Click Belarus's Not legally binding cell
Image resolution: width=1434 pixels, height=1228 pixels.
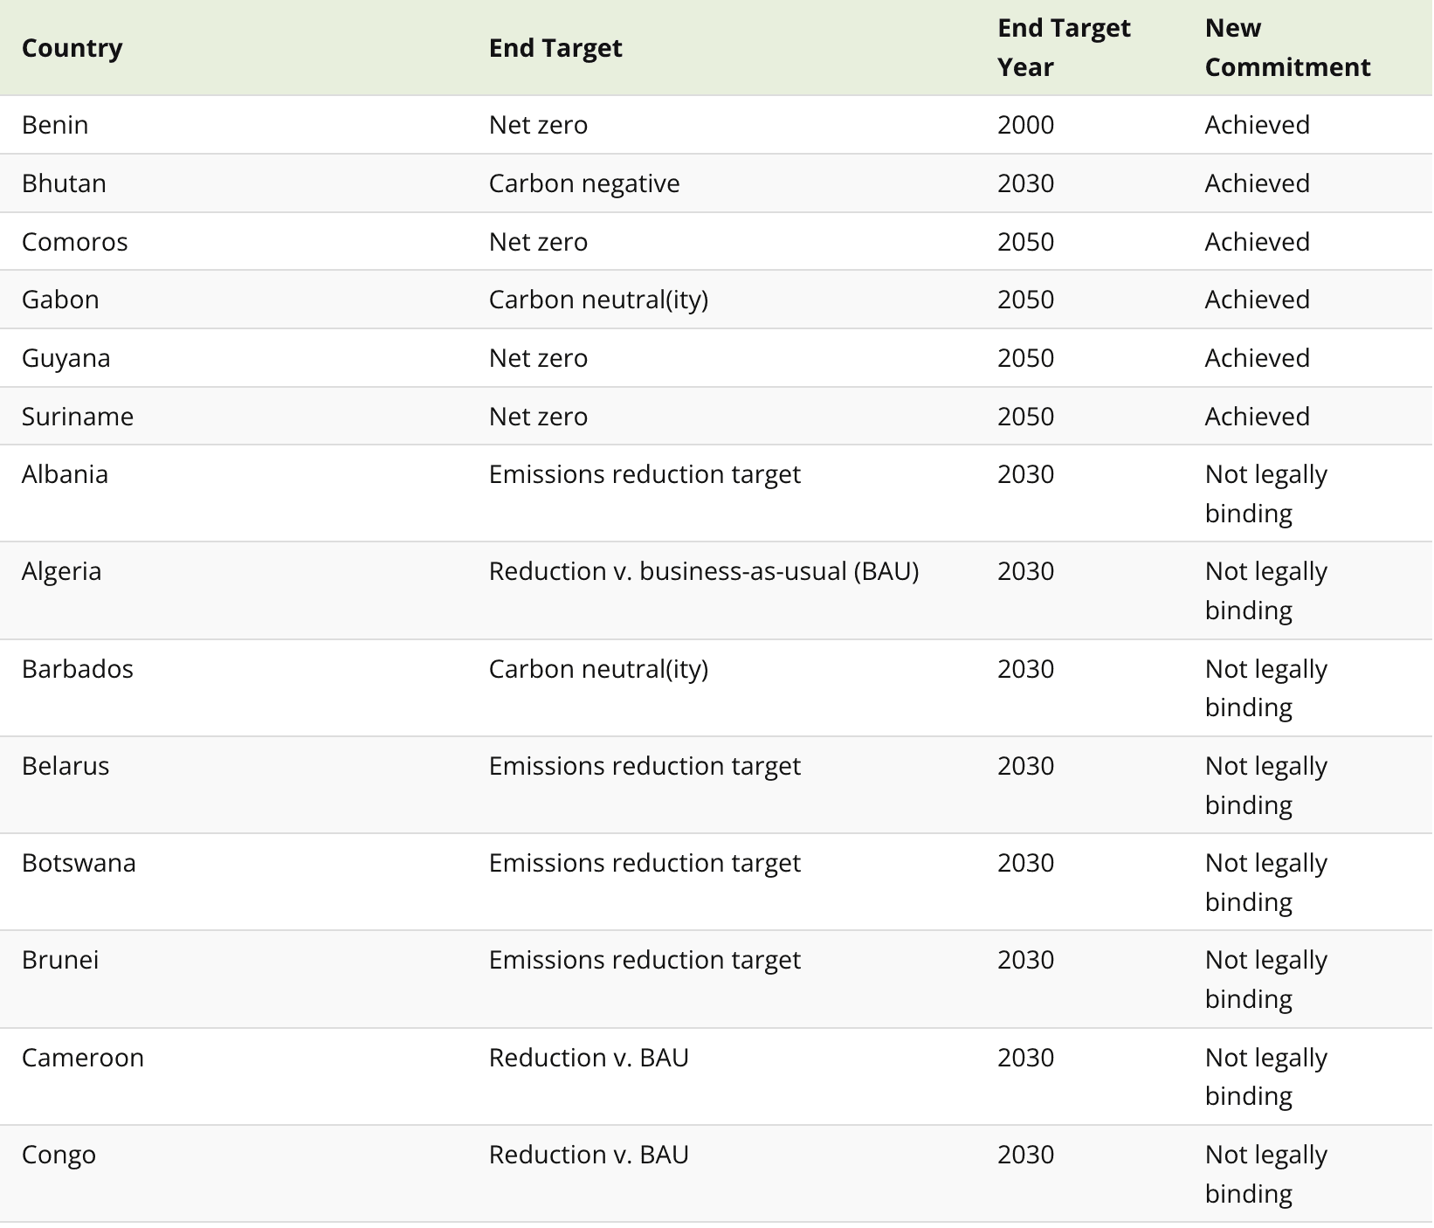1265,785
